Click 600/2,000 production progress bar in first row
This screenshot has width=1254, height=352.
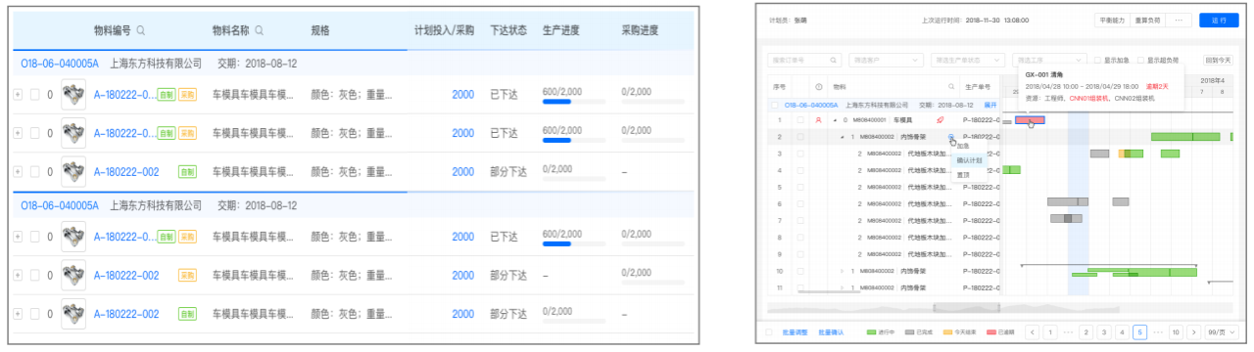(x=573, y=101)
